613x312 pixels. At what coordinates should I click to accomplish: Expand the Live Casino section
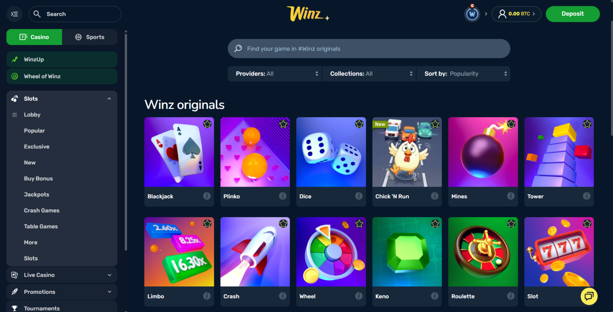click(62, 275)
